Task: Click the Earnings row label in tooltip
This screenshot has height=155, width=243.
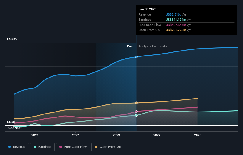Action: [x=145, y=20]
